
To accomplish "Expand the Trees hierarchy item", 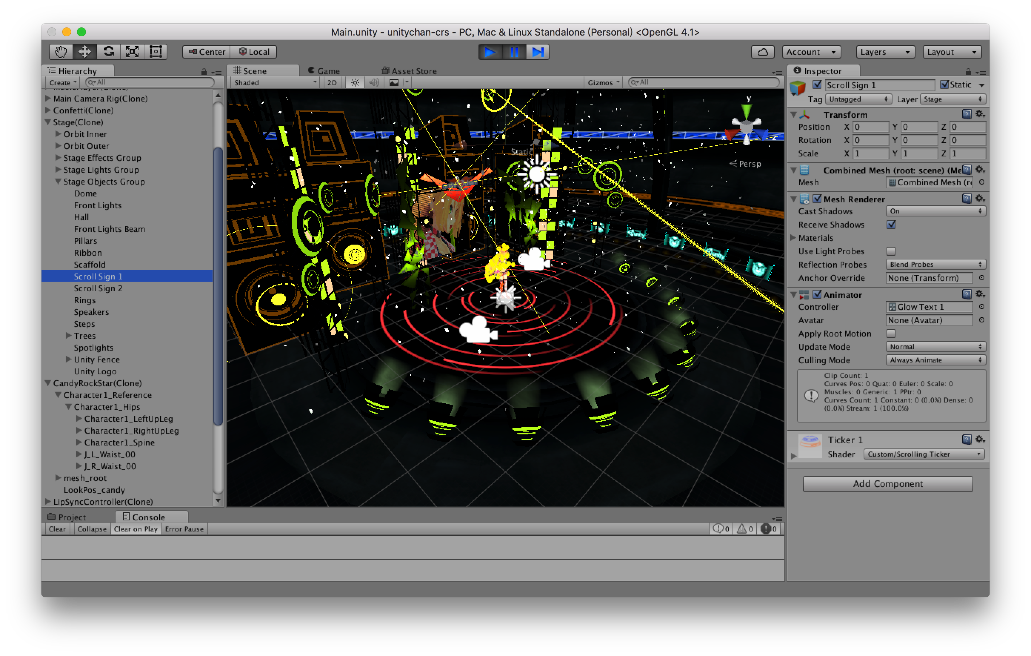I will (69, 335).
